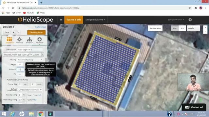Open HP app from taskbar
This screenshot has height=117, width=209.
(22, 114)
